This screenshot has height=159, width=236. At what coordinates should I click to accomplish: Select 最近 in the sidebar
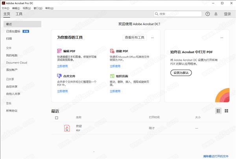coord(22,24)
